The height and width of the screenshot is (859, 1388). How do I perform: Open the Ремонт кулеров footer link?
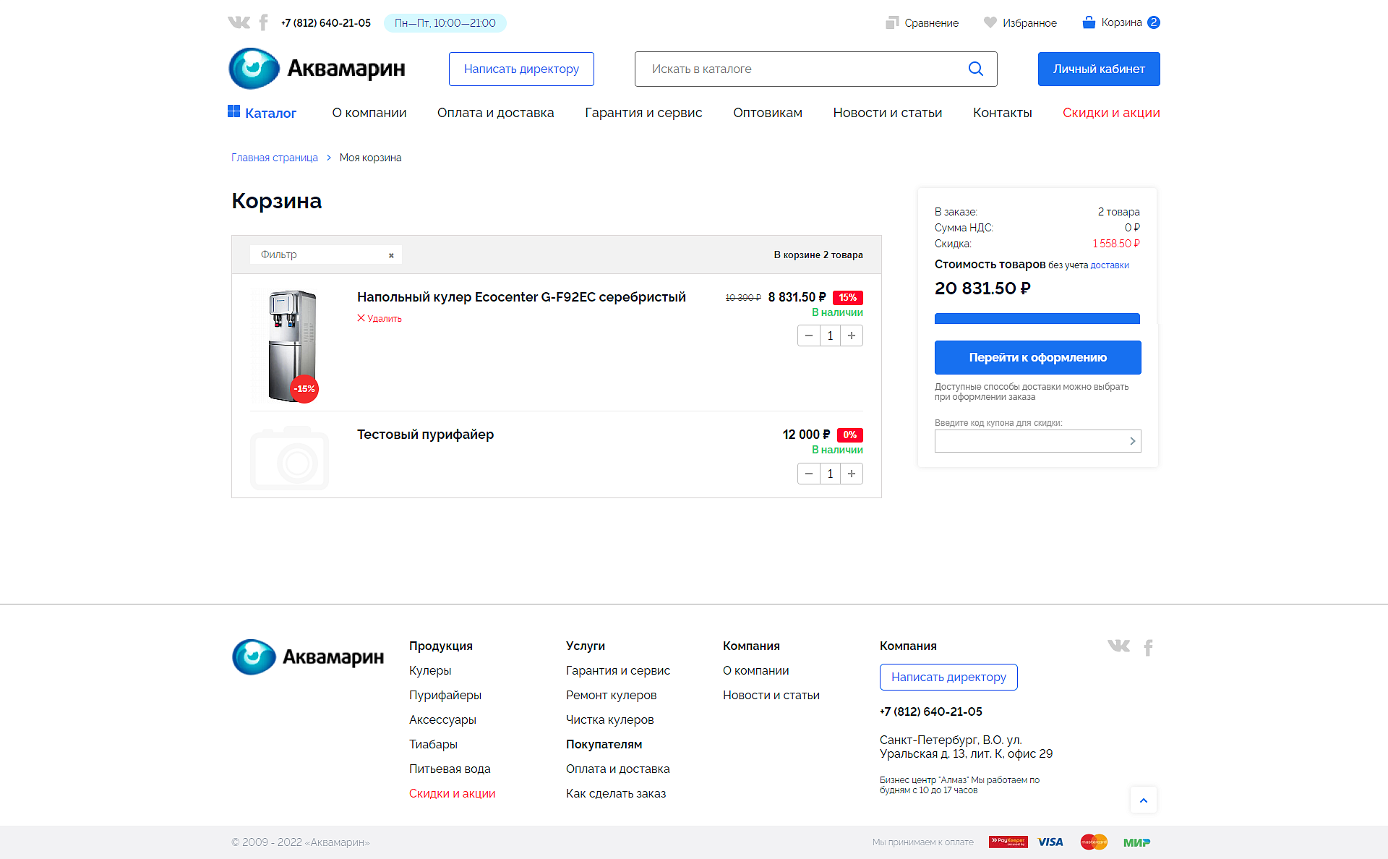click(612, 695)
